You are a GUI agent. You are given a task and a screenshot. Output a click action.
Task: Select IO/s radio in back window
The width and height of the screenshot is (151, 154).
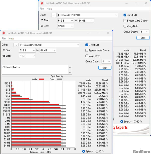pyautogui.click(x=135, y=122)
